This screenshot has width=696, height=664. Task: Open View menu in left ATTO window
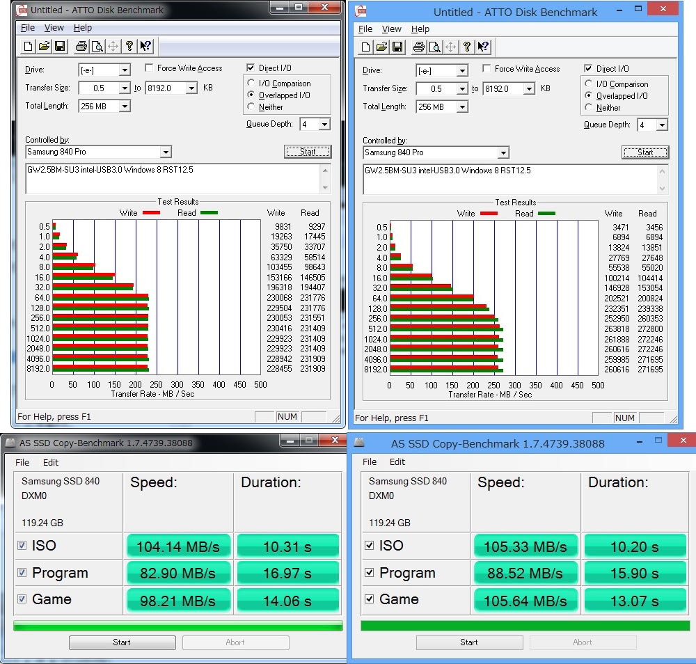tap(54, 28)
